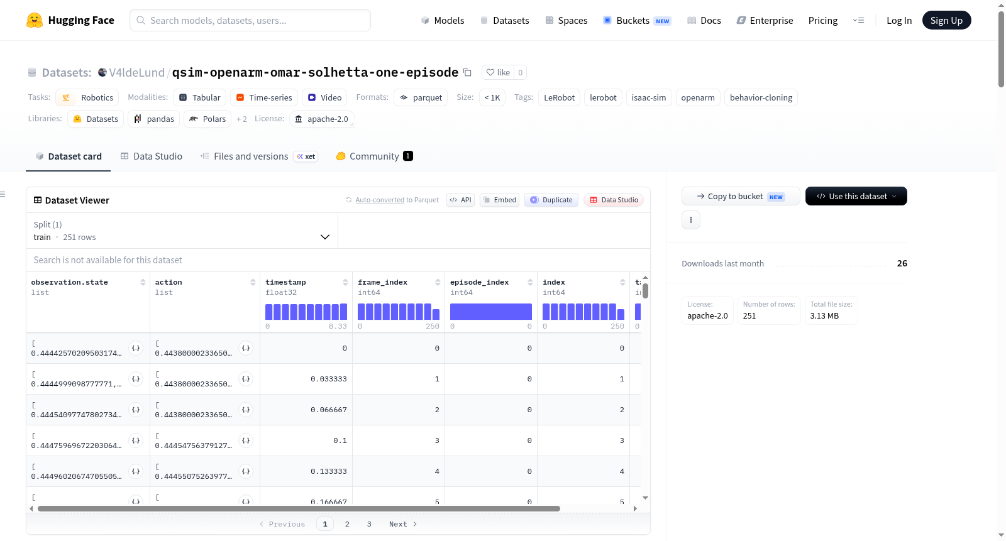Click the red Data Studio button

point(614,200)
